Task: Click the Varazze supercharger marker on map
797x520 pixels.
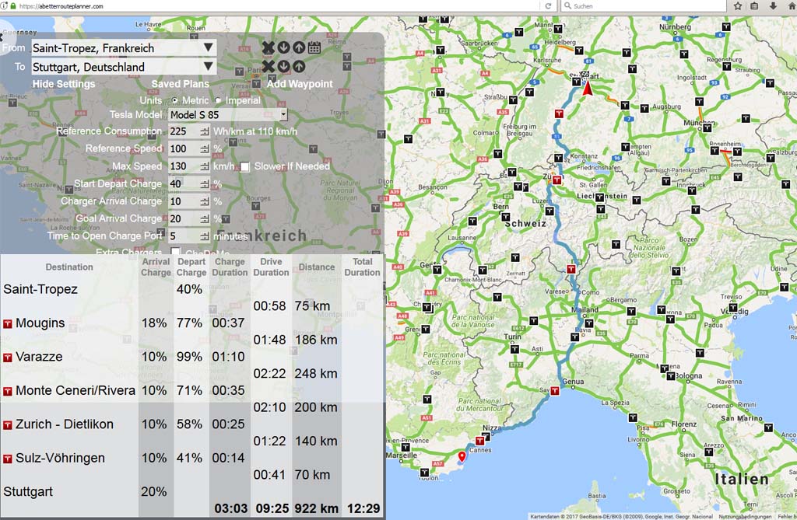Action: 555,392
